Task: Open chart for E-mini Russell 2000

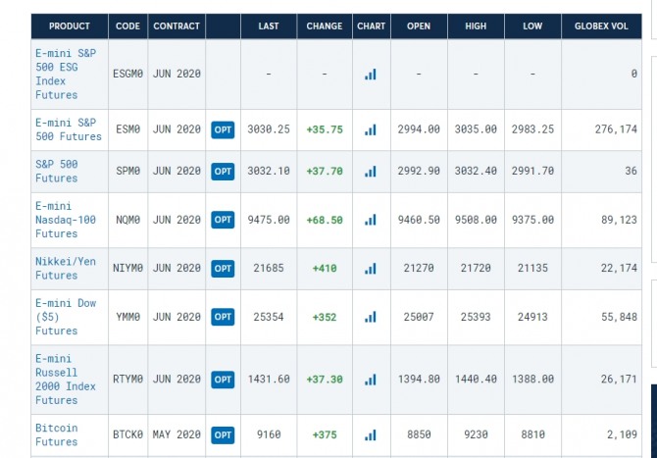Action: click(x=371, y=379)
